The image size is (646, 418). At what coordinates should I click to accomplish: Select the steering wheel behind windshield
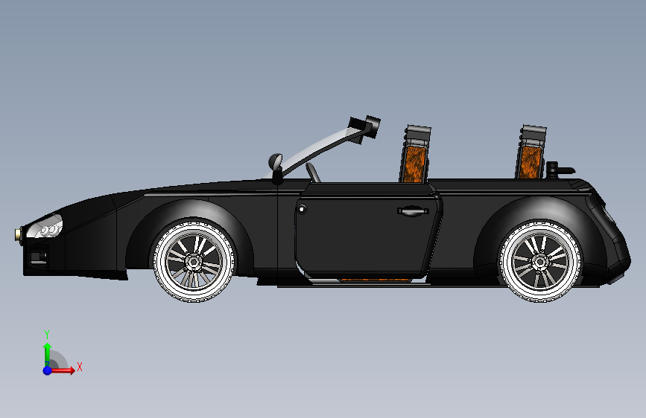(313, 172)
